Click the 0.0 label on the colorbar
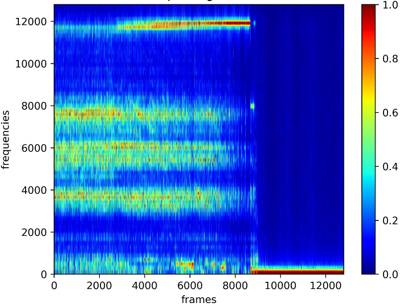The width and height of the screenshot is (401, 305). coord(390,274)
